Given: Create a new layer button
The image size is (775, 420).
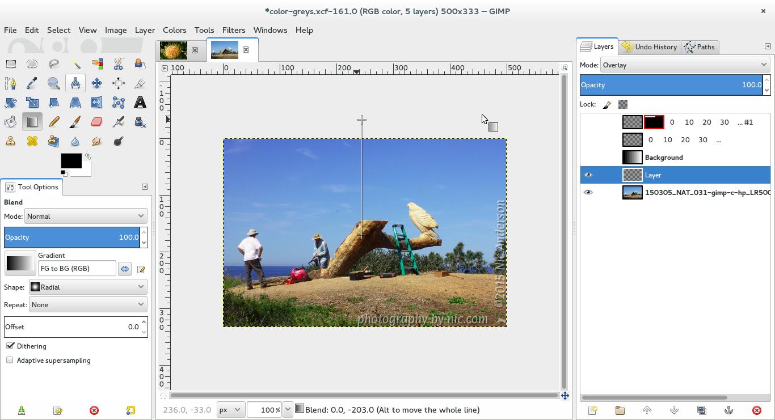Looking at the screenshot, I should [x=592, y=410].
